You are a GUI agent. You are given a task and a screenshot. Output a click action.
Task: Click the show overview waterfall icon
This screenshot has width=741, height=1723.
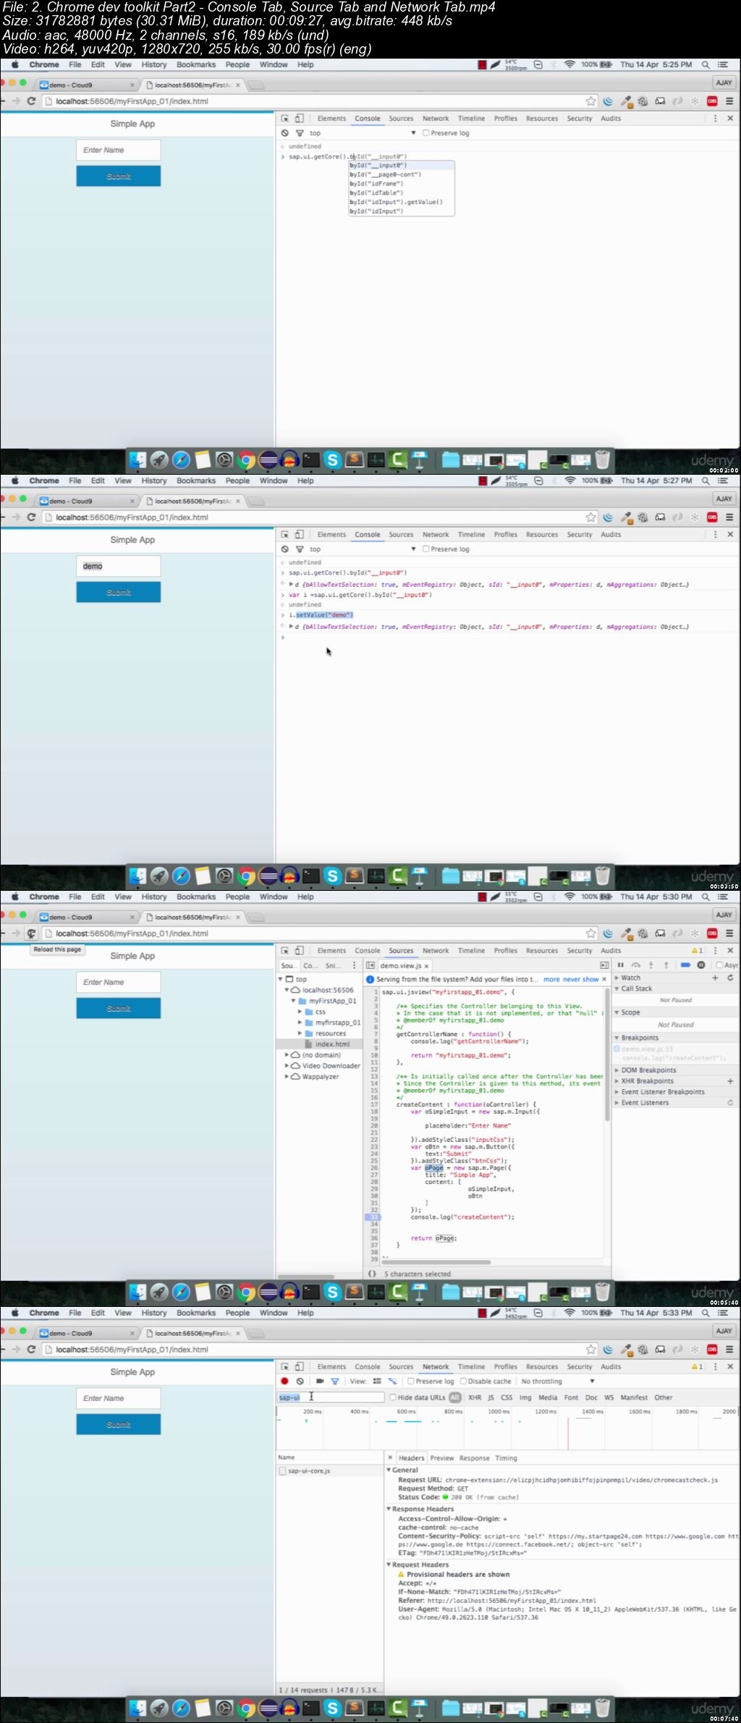click(392, 1381)
